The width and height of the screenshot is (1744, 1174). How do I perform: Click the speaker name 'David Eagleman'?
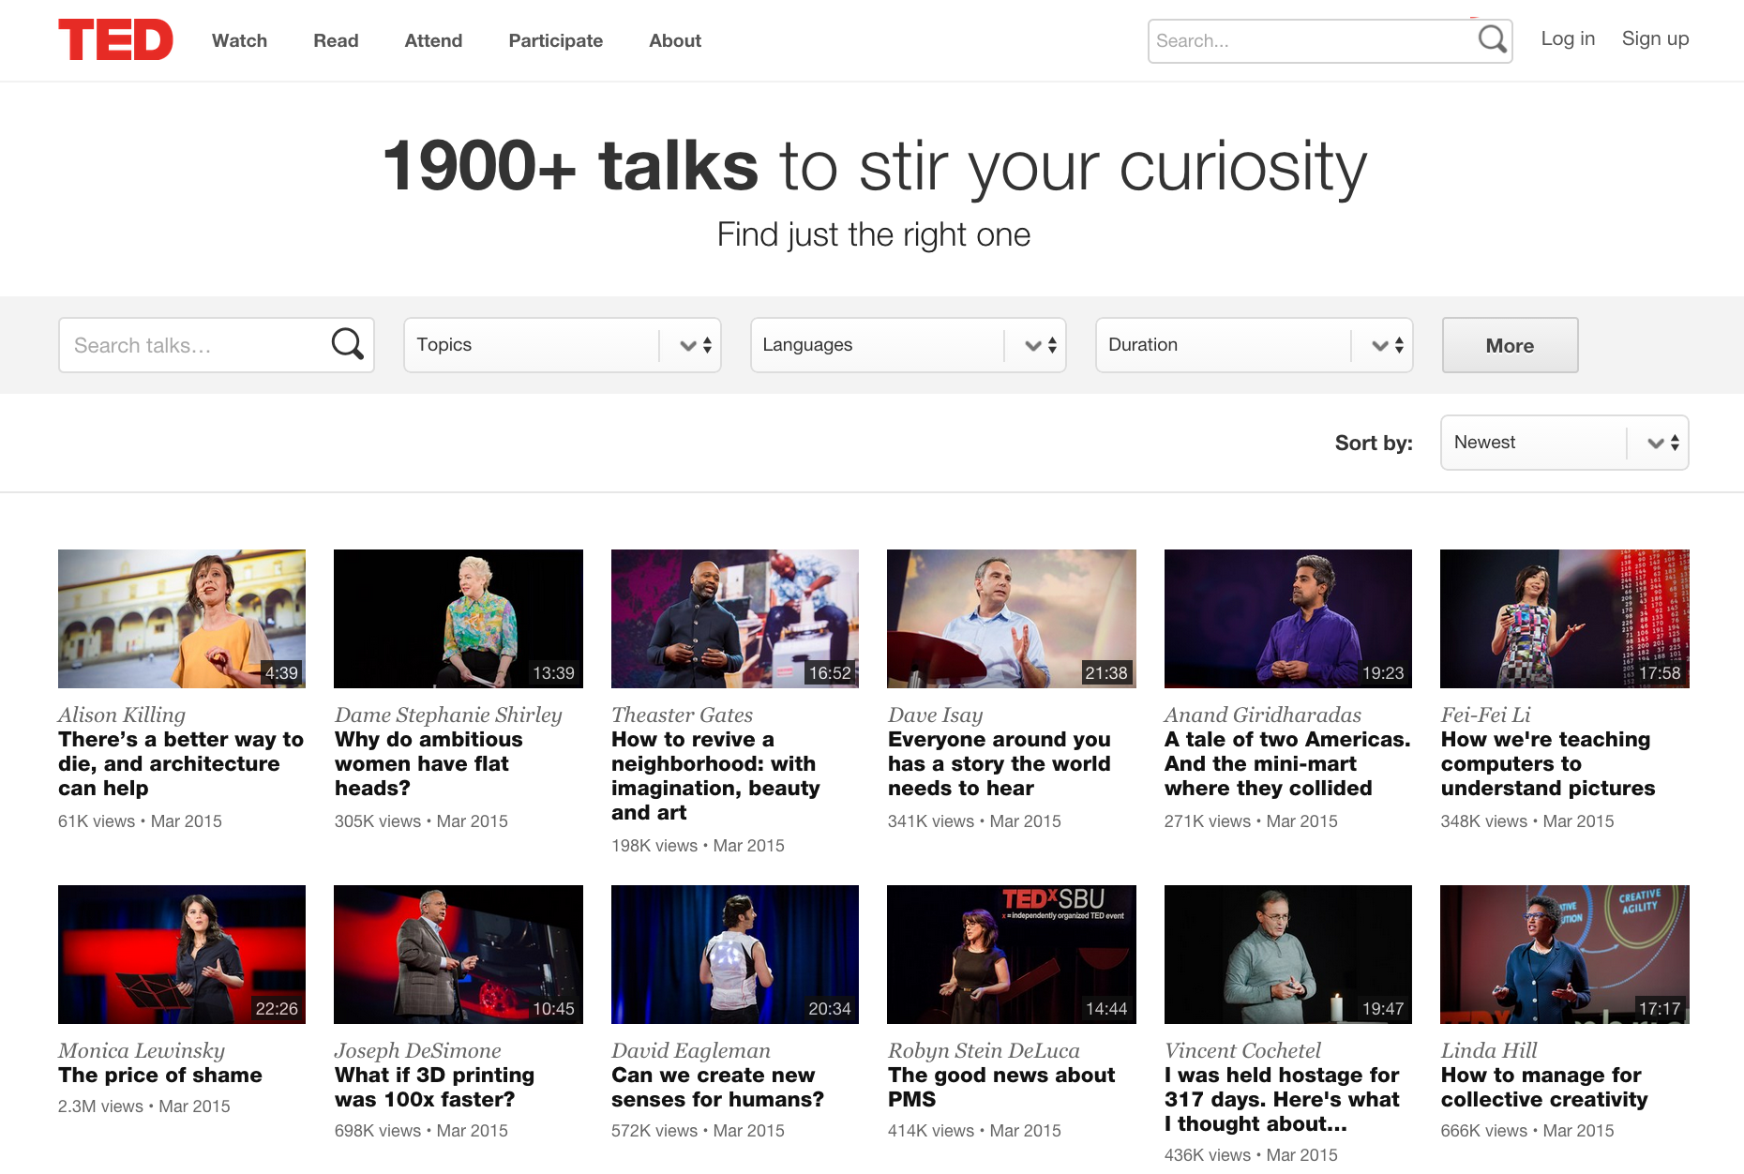tap(691, 1050)
